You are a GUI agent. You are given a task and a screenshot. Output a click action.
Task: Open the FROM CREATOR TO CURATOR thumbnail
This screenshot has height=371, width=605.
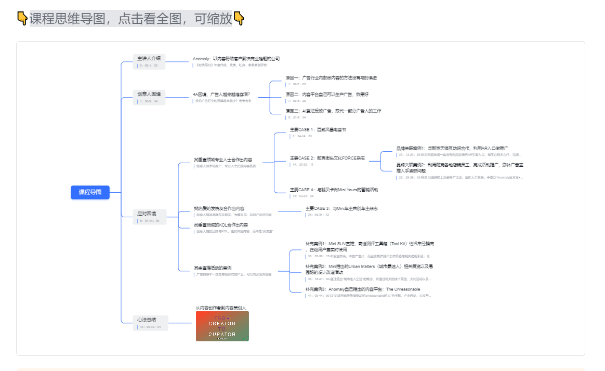222,326
